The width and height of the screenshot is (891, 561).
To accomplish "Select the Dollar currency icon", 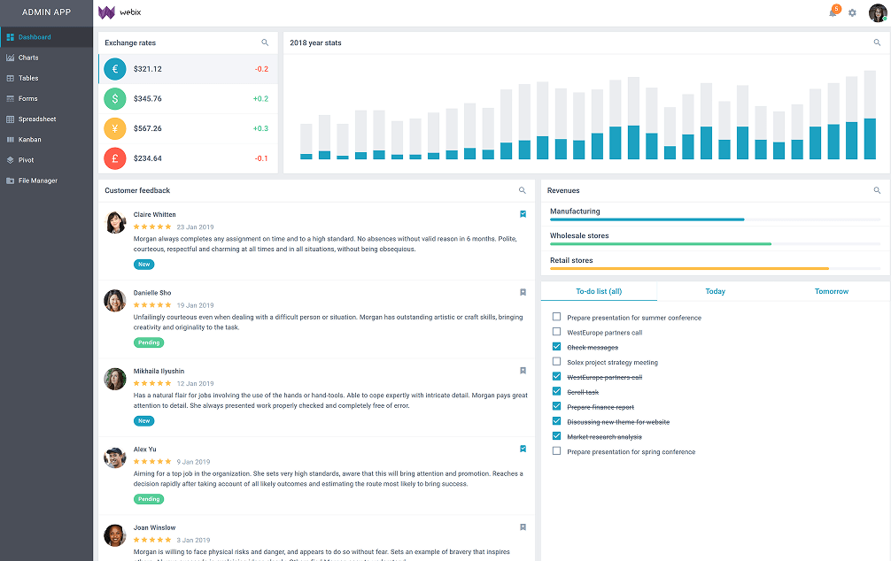I will (x=115, y=99).
